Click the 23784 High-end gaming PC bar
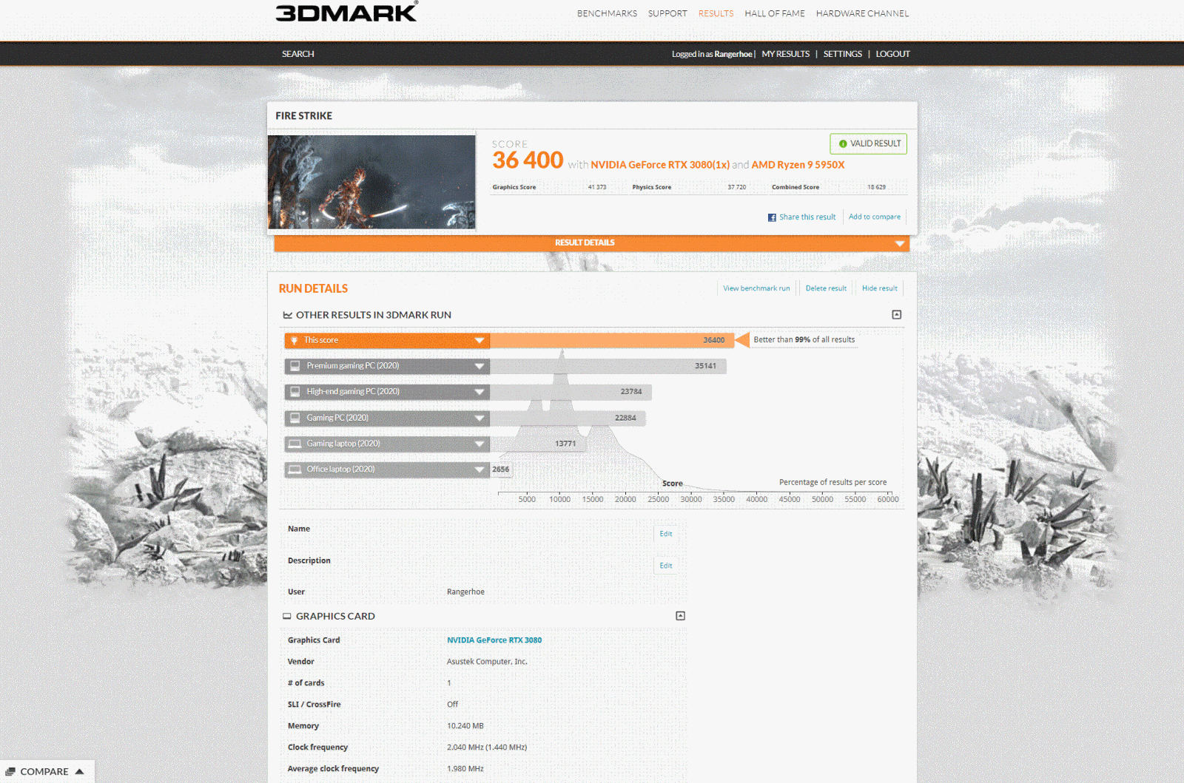This screenshot has width=1184, height=783. (x=571, y=392)
